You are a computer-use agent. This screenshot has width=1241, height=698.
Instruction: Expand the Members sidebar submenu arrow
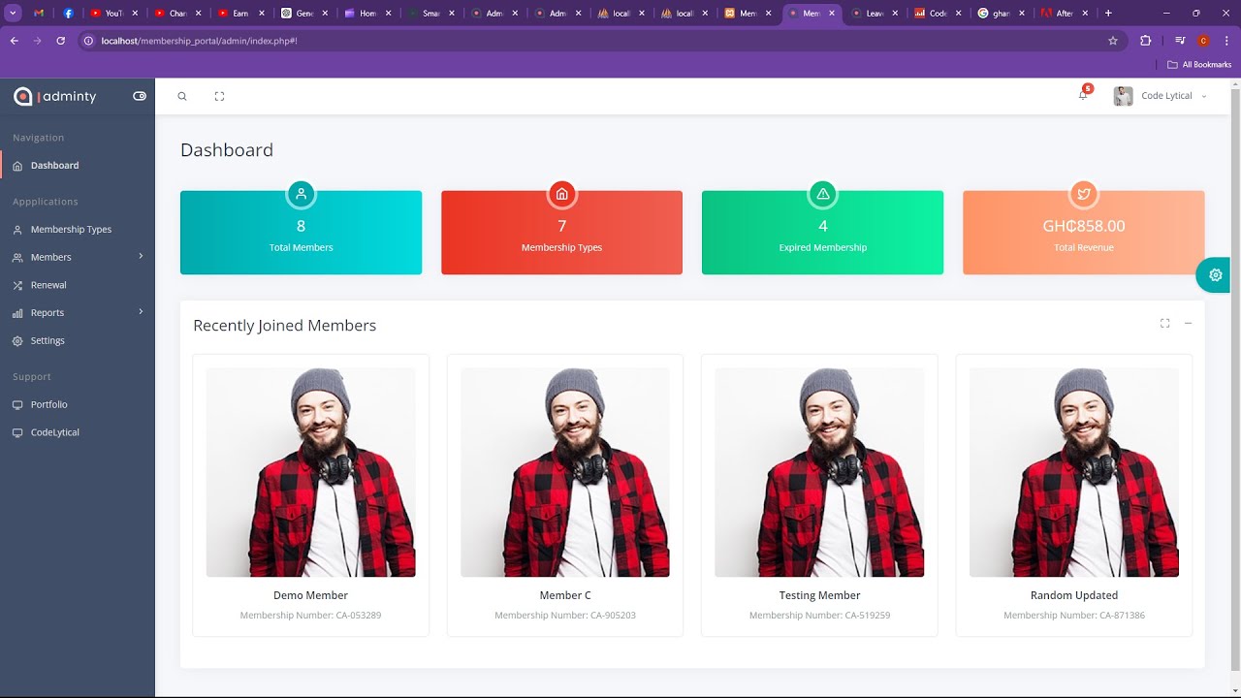(x=141, y=257)
